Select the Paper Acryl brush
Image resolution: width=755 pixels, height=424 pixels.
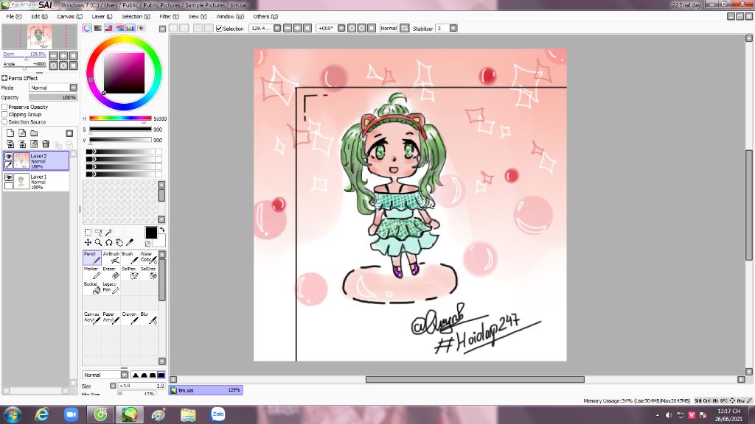tap(111, 318)
